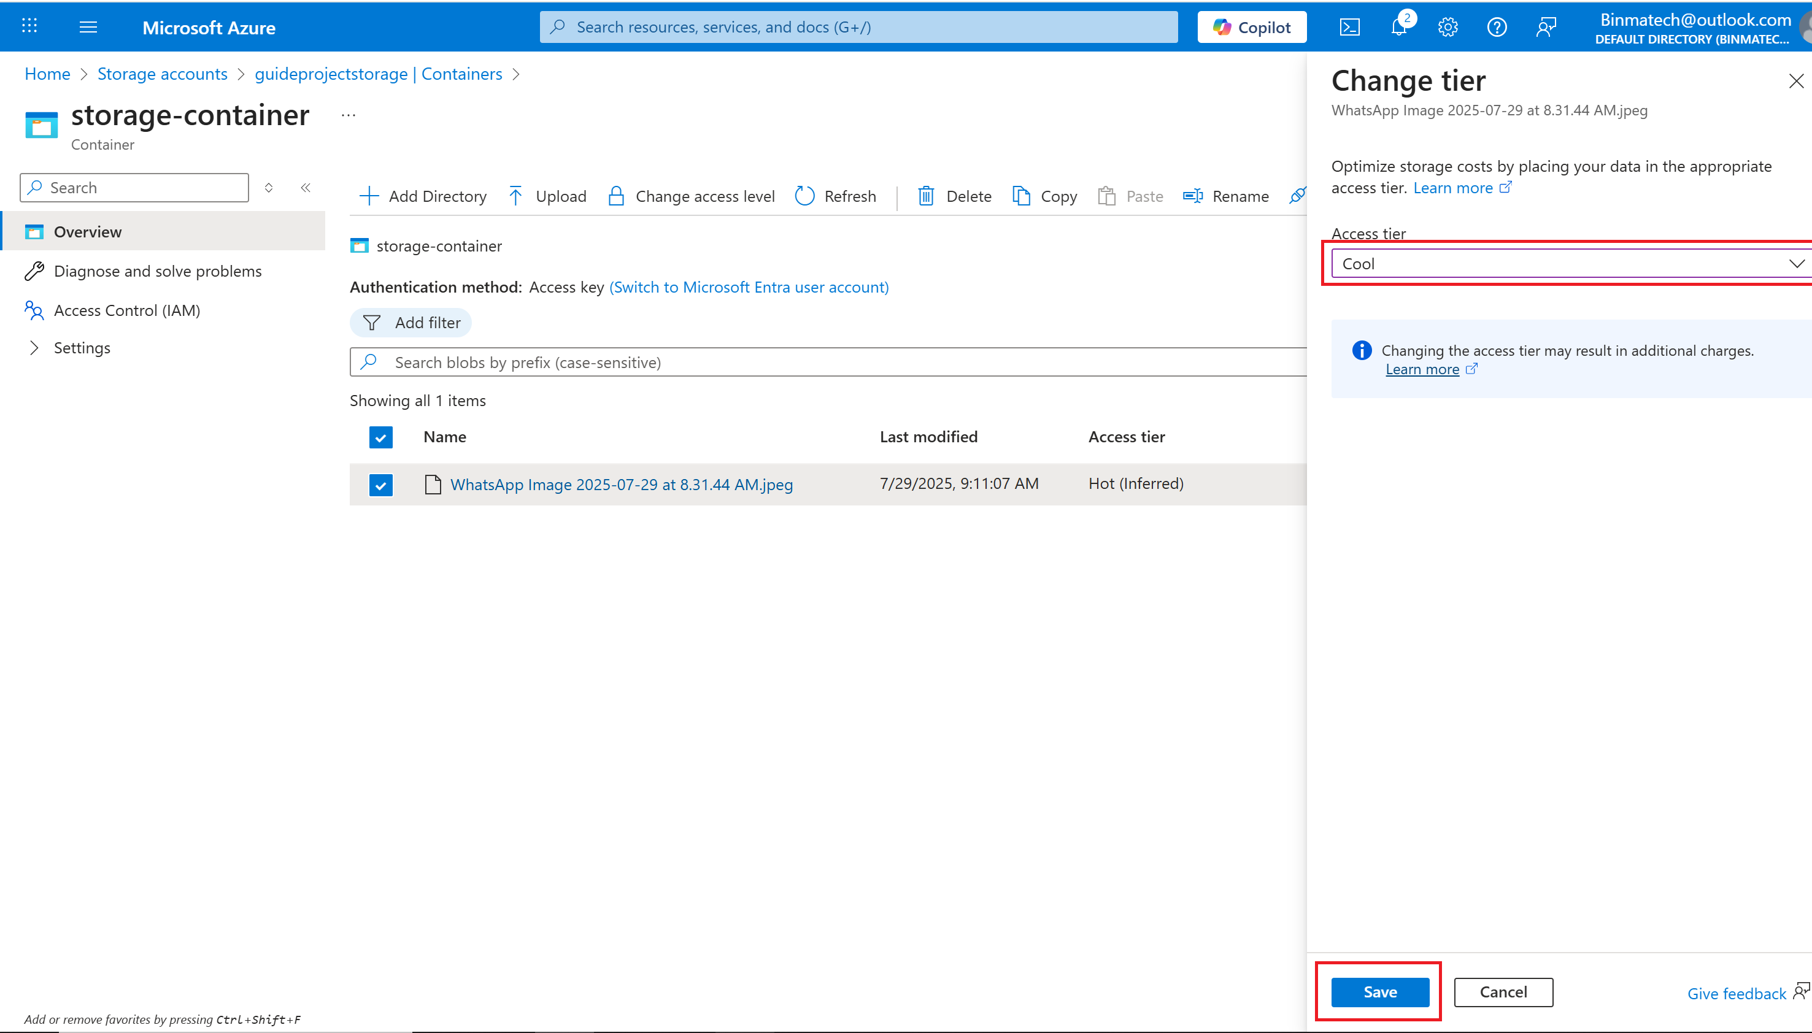Open Cloud Shell from top bar

coord(1349,27)
